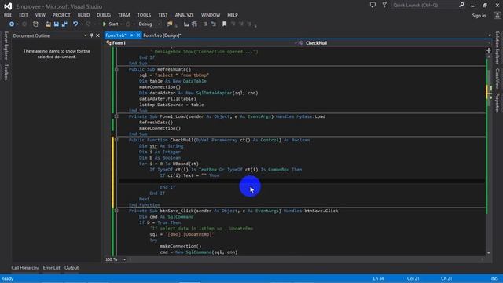
Task: Open the Error List tab
Action: pyautogui.click(x=51, y=268)
